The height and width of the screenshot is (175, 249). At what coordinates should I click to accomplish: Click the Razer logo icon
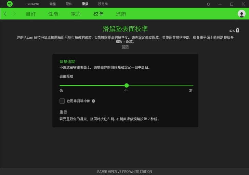[10, 4]
